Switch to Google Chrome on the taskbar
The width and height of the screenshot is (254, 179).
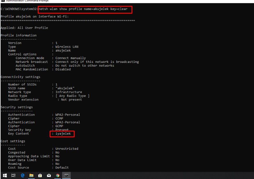pyautogui.click(x=58, y=176)
